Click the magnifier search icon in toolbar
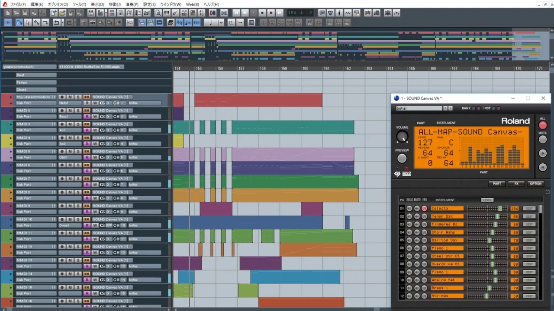Viewport: 554px width, 311px height. (x=158, y=13)
